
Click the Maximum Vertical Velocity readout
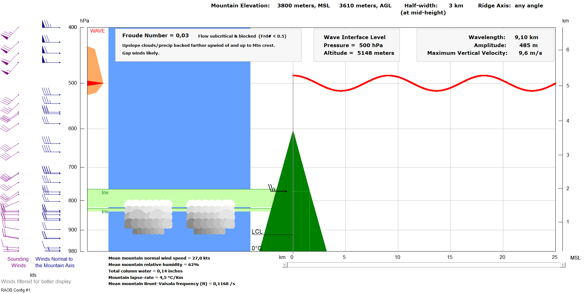484,53
